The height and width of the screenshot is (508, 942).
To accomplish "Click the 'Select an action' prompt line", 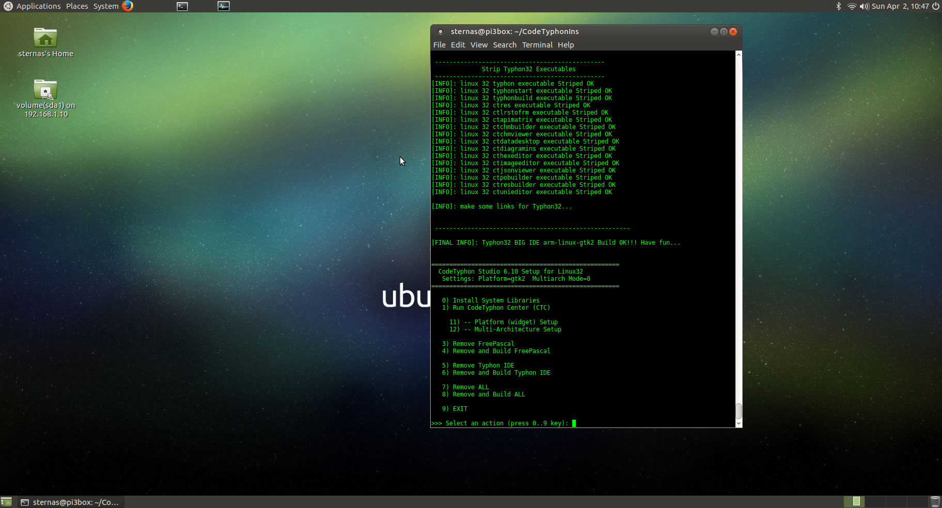I will (504, 423).
